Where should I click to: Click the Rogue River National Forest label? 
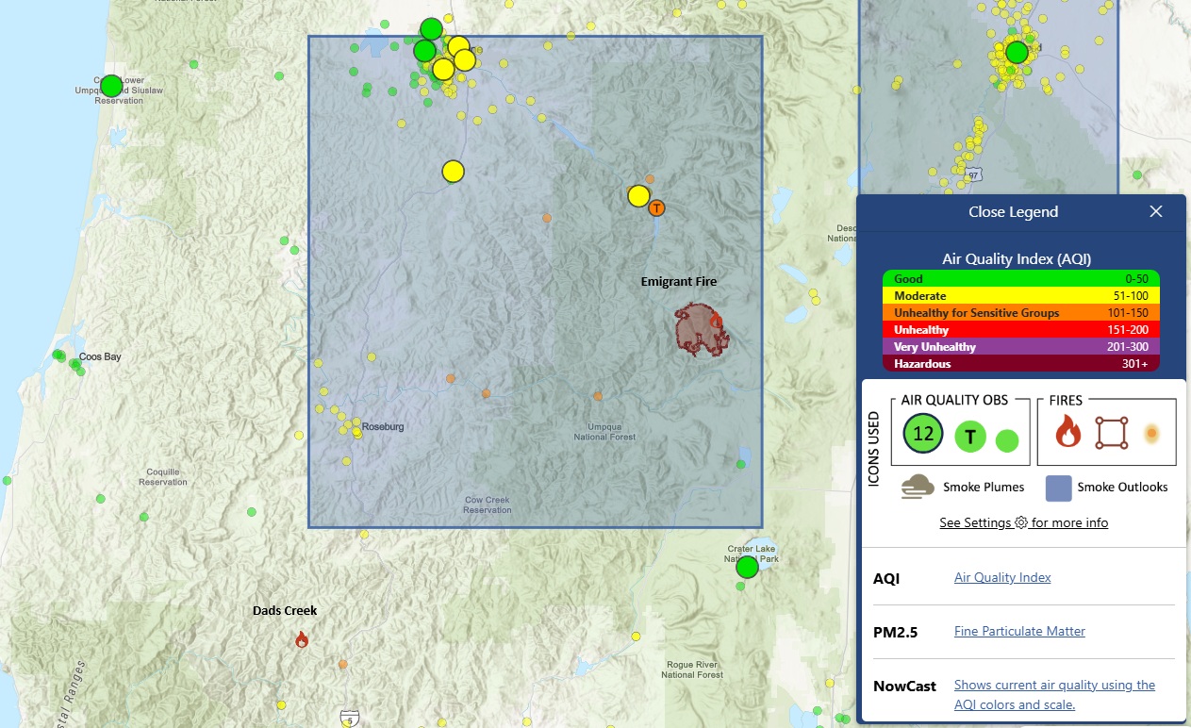[692, 670]
